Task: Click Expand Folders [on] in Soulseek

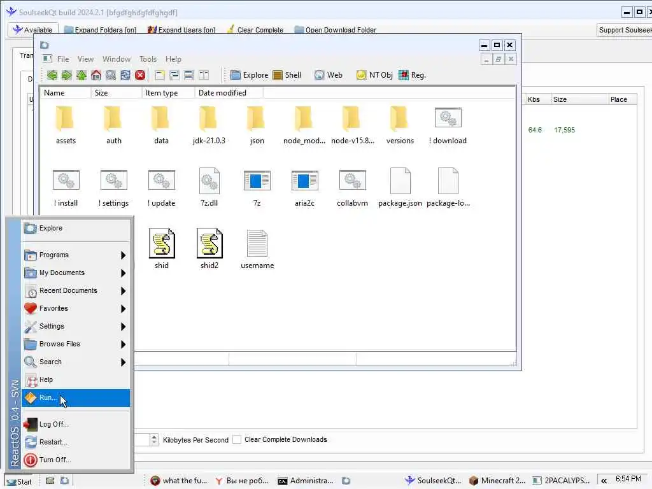Action: [100, 30]
